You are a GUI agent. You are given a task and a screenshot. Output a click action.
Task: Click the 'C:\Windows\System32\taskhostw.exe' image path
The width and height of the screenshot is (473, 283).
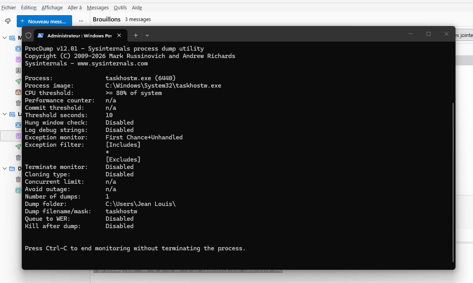[x=163, y=86]
